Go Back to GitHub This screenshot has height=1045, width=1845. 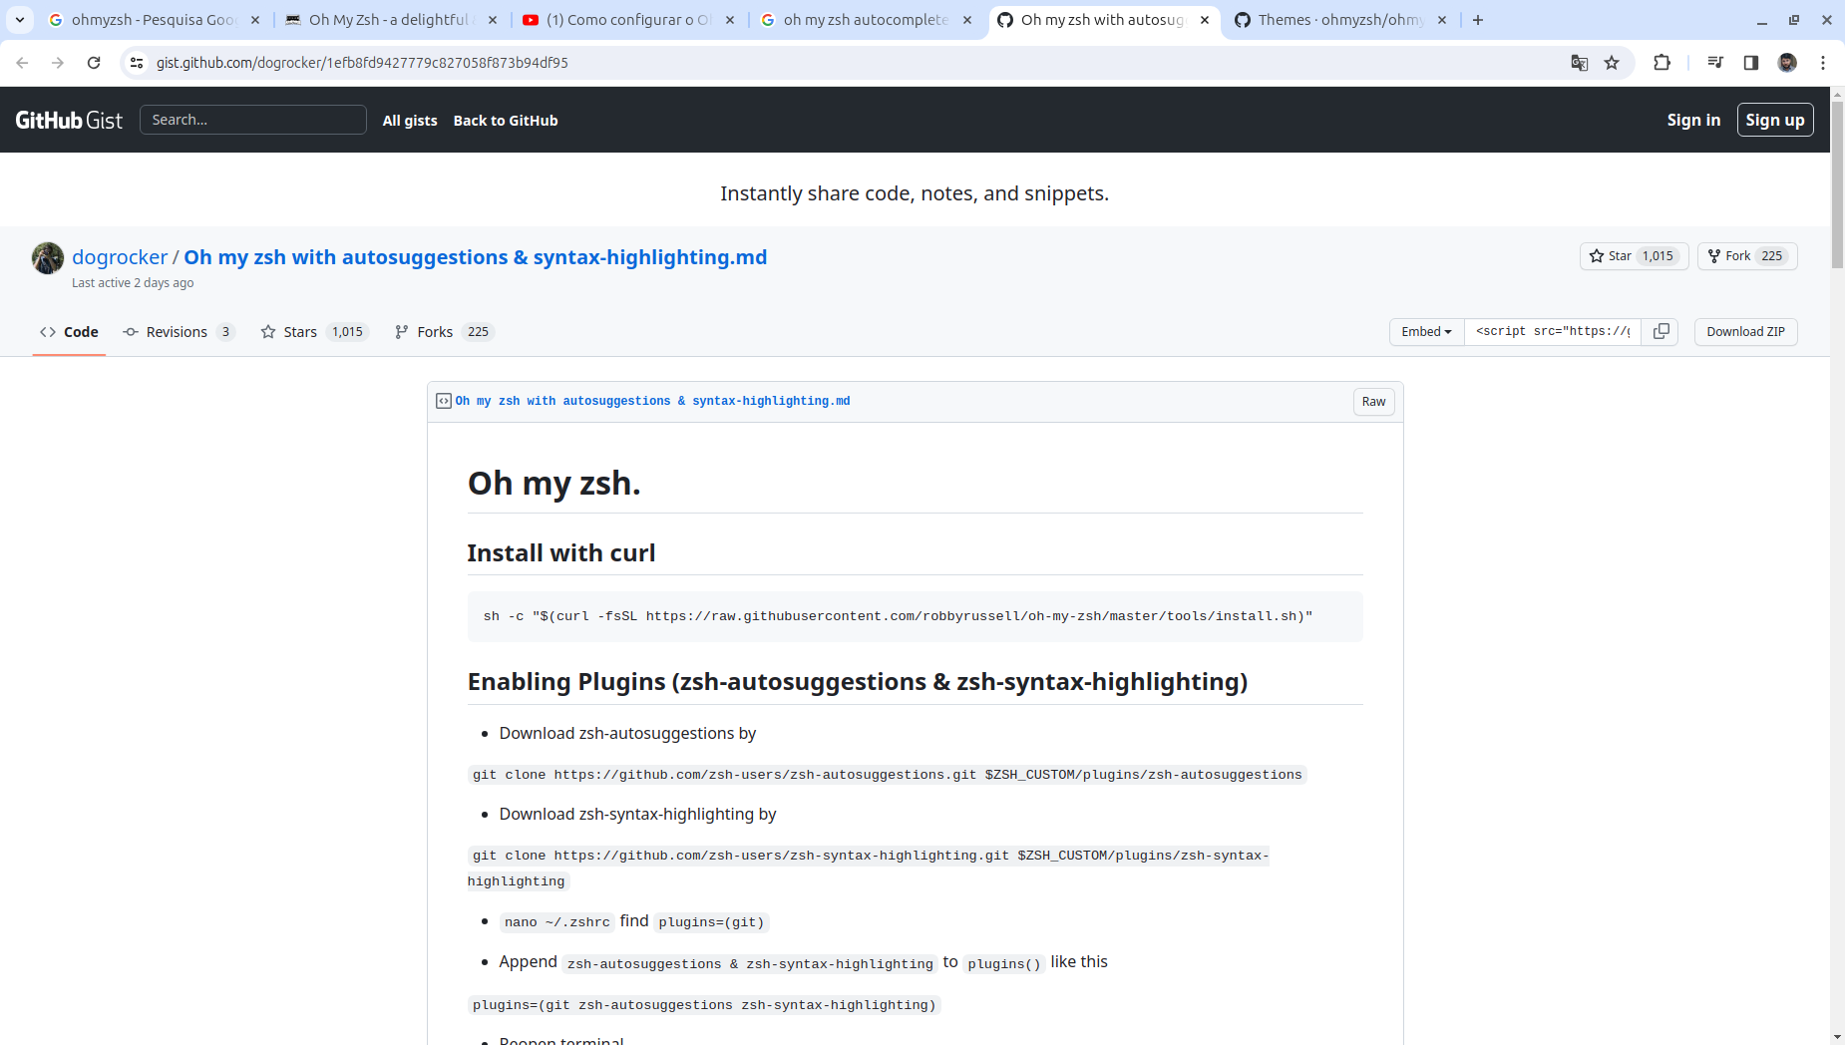click(506, 121)
